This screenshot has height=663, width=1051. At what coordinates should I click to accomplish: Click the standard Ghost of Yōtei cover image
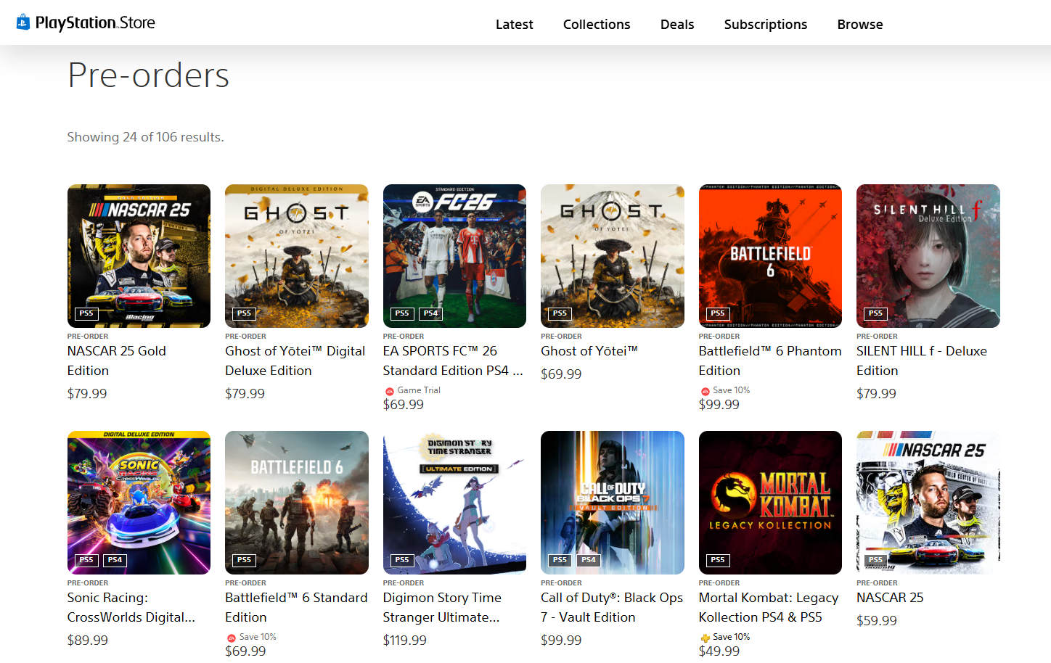(612, 255)
